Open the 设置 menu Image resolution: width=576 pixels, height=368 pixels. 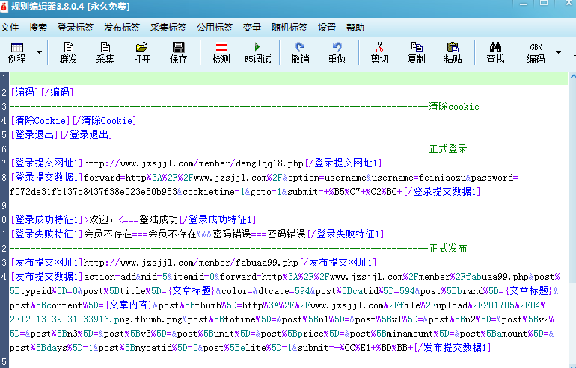[327, 28]
